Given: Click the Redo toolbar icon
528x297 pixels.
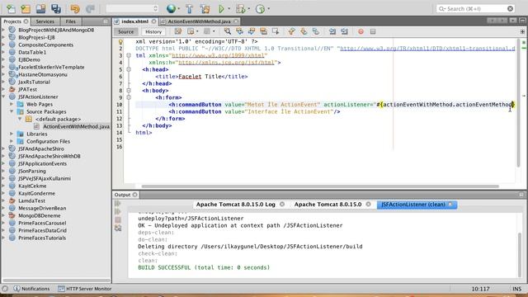Looking at the screenshot, I should click(x=90, y=9).
